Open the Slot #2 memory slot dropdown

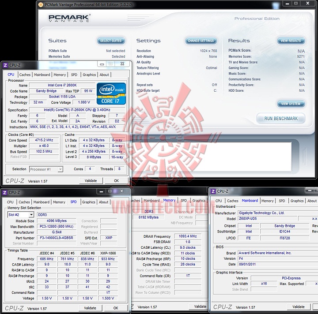pos(31,215)
